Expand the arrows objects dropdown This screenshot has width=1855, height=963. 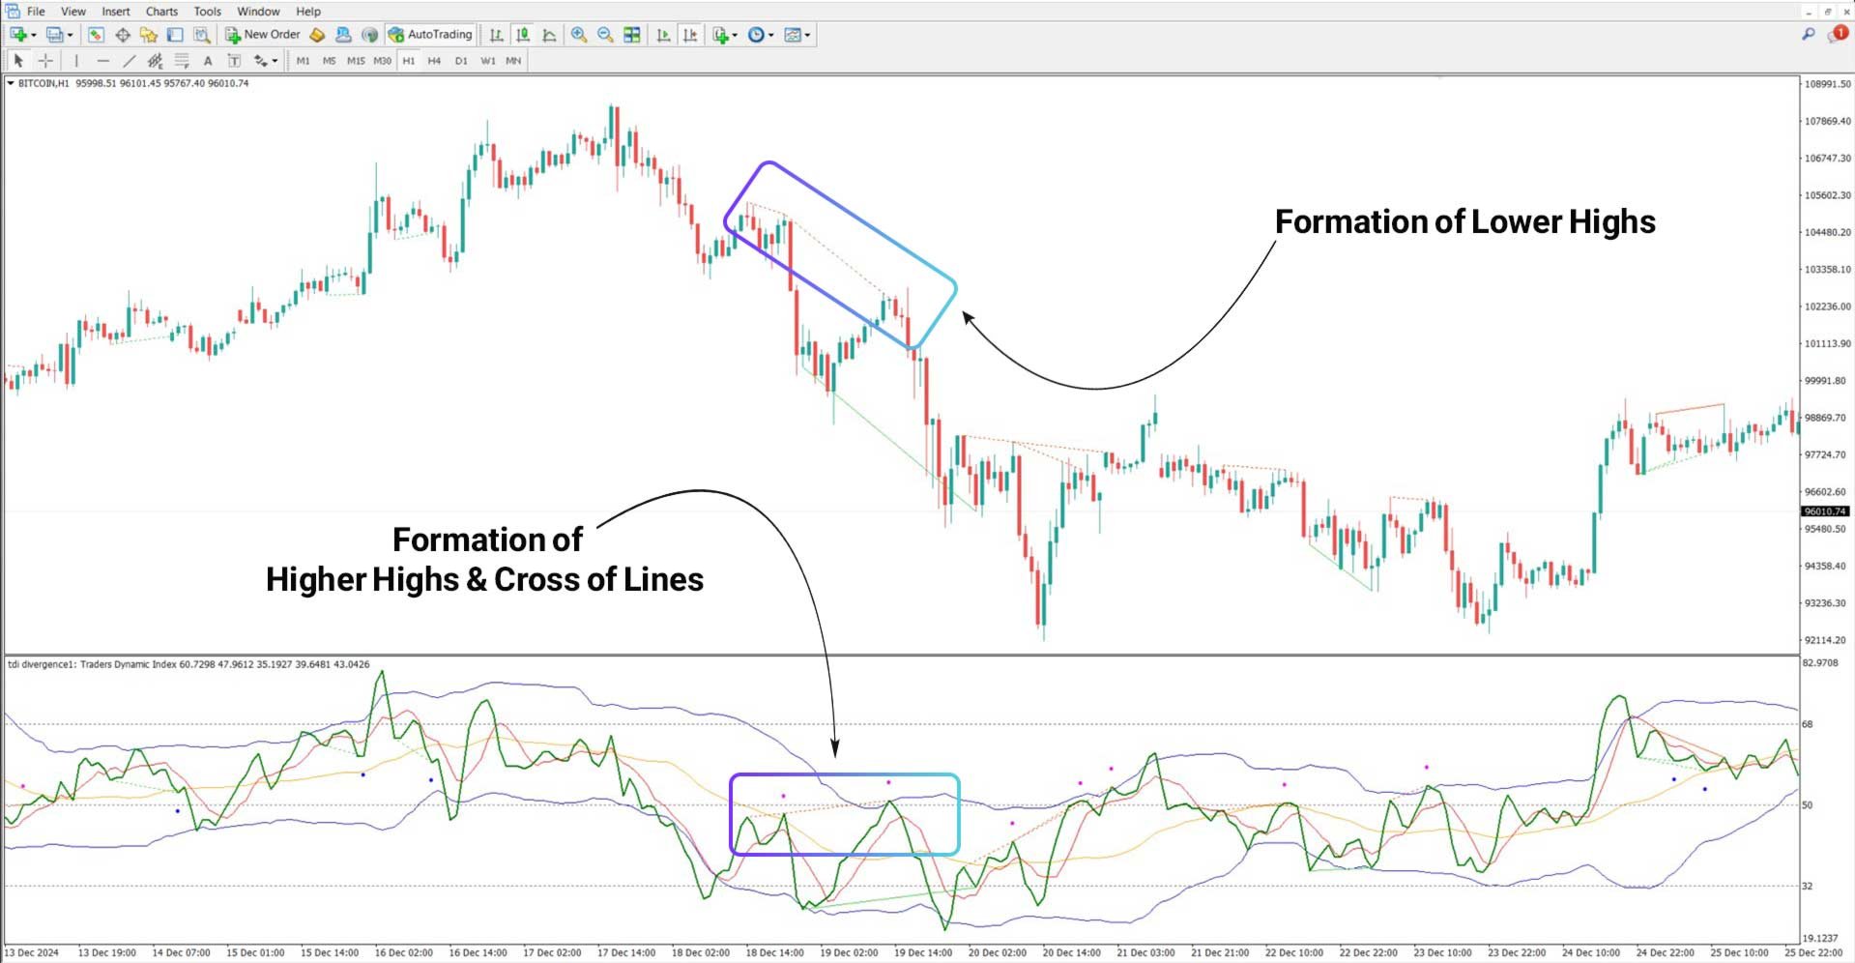point(275,61)
